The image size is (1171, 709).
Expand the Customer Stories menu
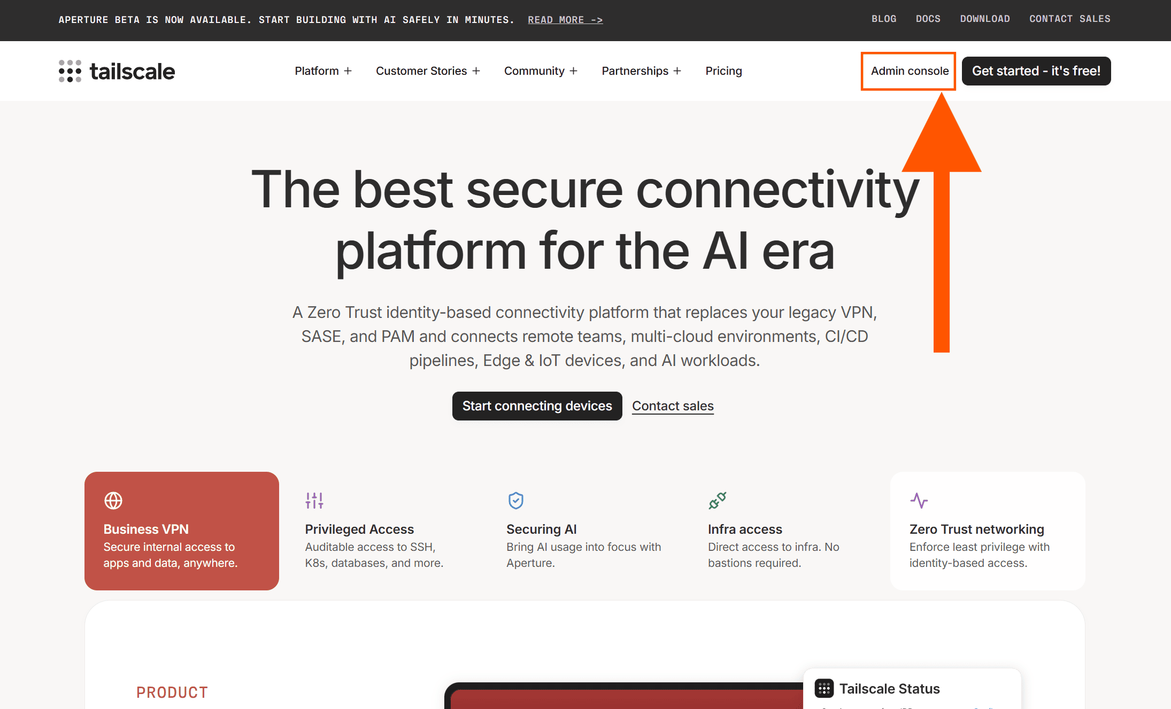click(x=428, y=71)
